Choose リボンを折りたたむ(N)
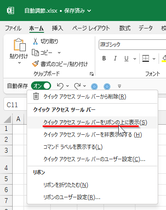Image resolution: width=166 pixels, height=210 pixels. (92, 185)
